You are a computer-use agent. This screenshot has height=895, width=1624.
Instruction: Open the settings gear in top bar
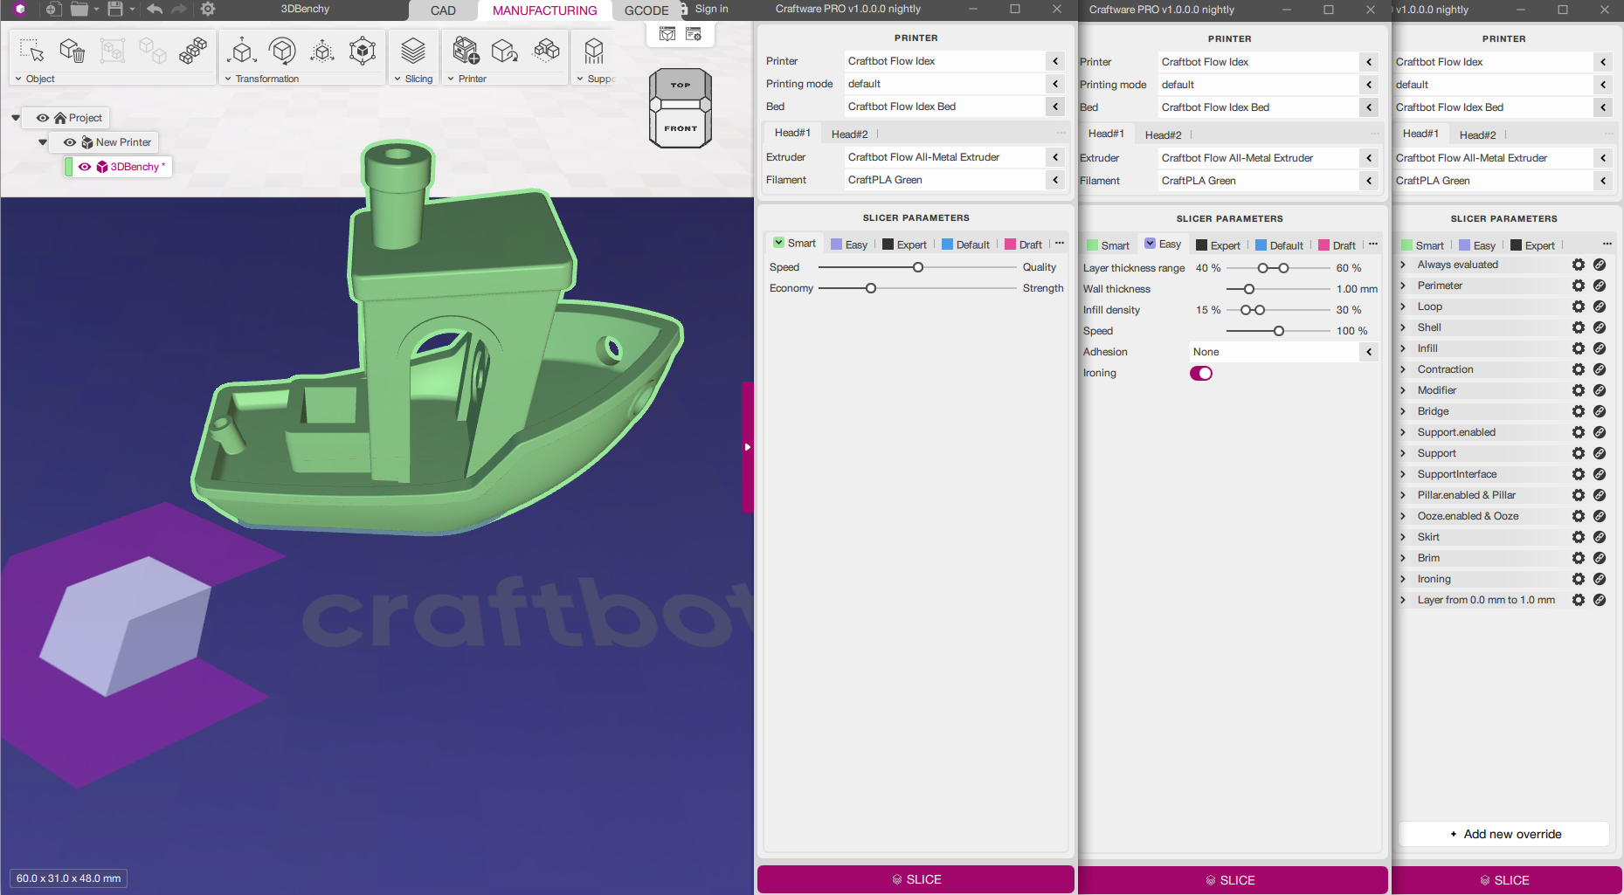(x=208, y=10)
